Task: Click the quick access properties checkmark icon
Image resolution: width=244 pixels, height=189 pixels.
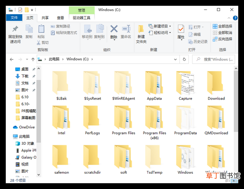Action: 20,10
